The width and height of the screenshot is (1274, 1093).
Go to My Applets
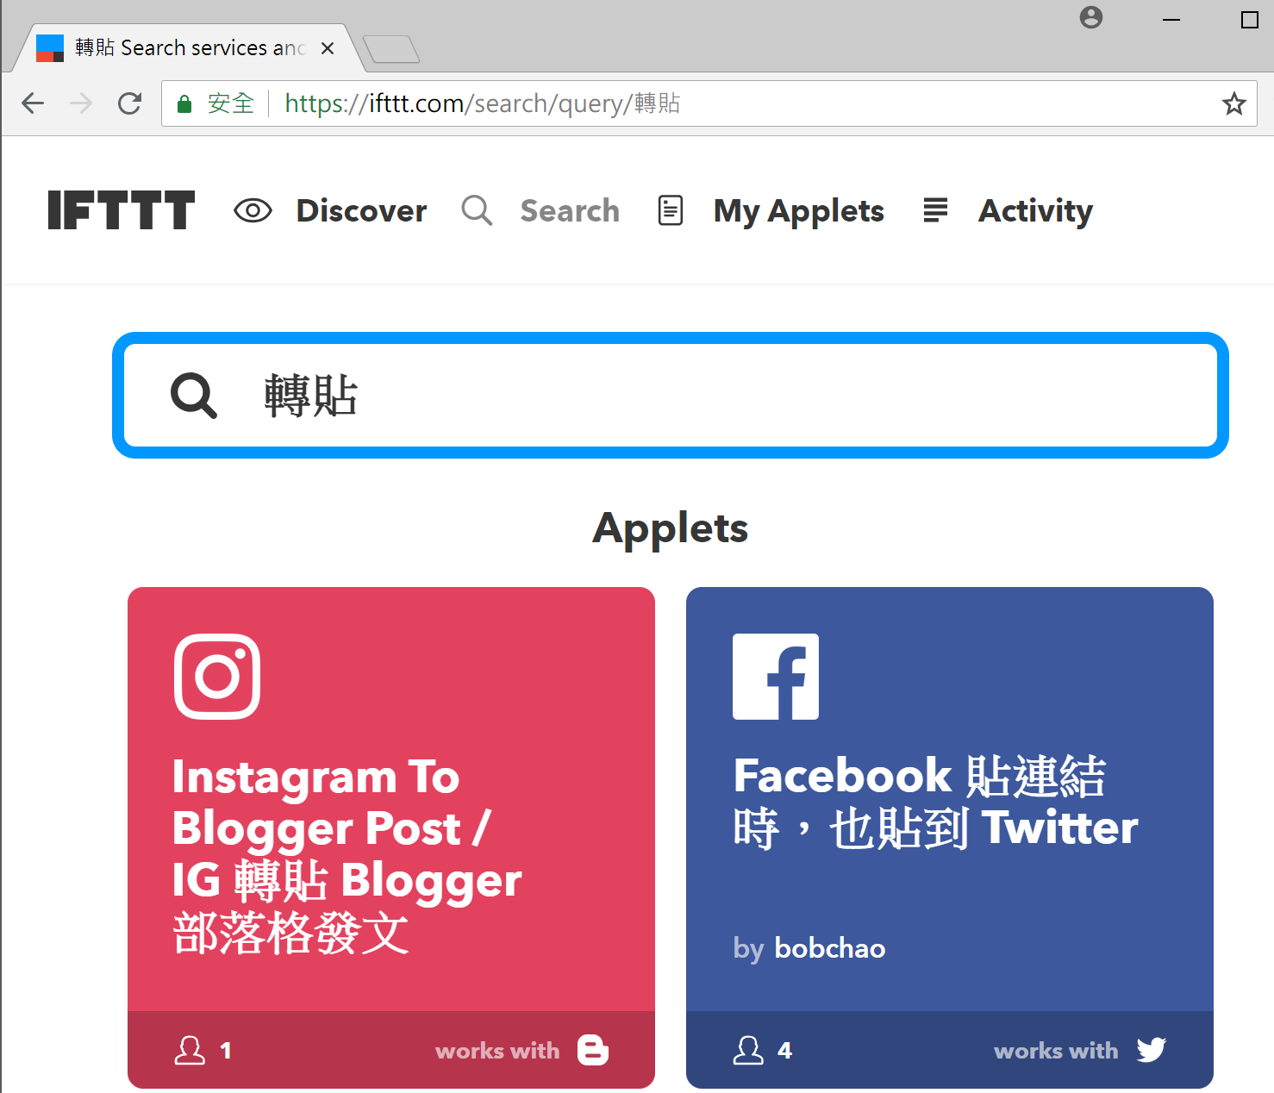pos(799,211)
